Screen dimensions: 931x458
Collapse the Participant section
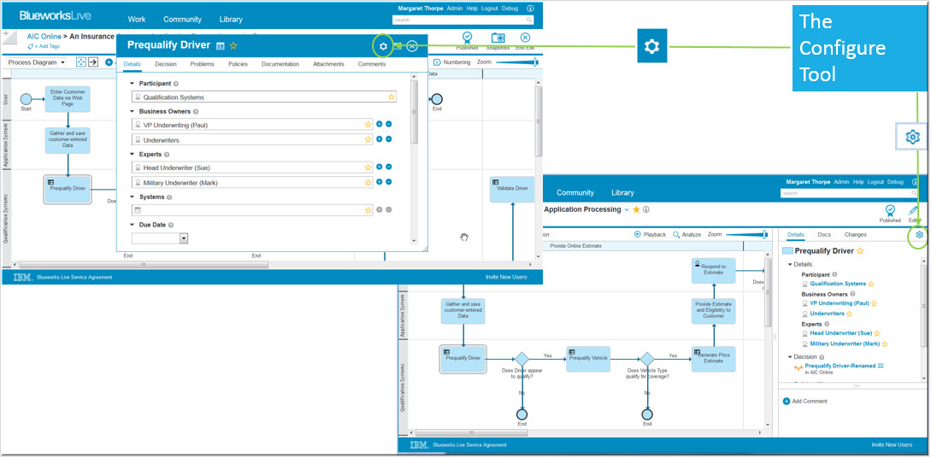click(132, 84)
